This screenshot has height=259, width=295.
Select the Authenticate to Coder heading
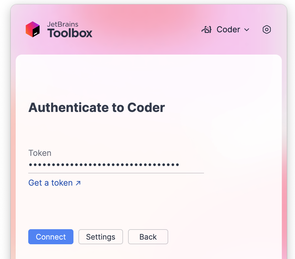point(96,108)
